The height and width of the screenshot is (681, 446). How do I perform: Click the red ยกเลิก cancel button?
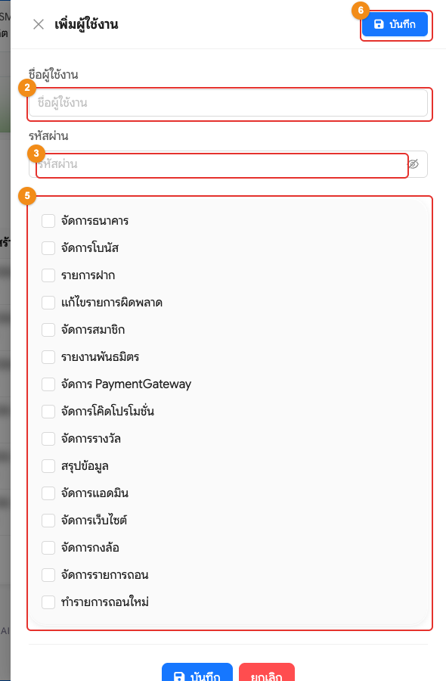point(267,673)
